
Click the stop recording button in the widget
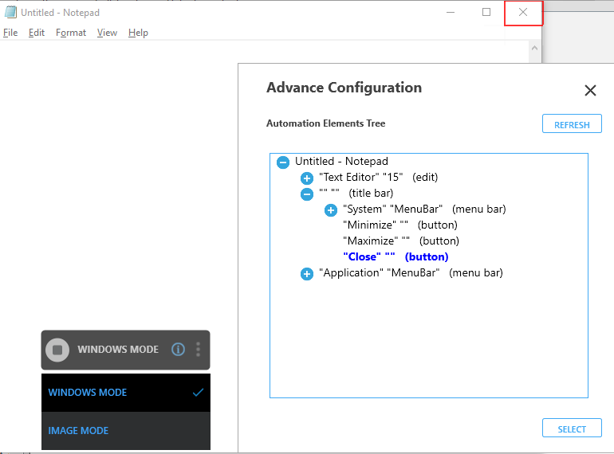coord(57,350)
